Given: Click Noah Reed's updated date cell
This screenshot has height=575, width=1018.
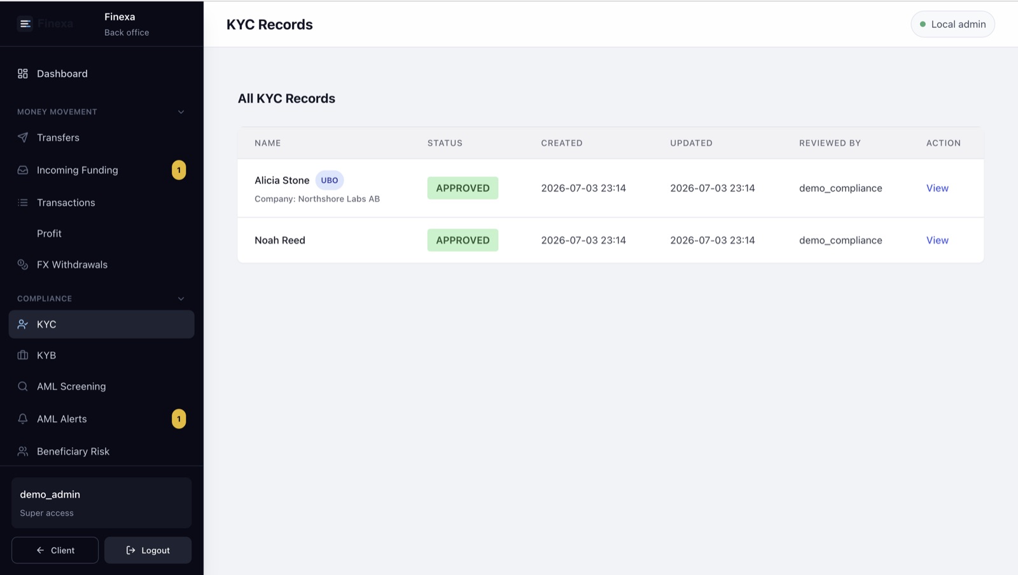Looking at the screenshot, I should pyautogui.click(x=713, y=240).
